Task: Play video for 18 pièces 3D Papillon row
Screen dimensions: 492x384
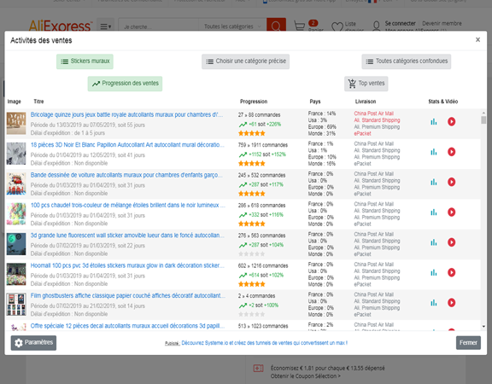Action: point(452,152)
